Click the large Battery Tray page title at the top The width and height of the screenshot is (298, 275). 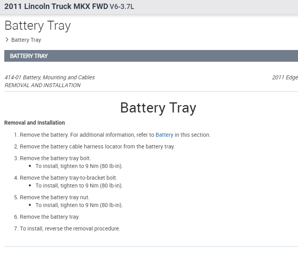pyautogui.click(x=37, y=26)
